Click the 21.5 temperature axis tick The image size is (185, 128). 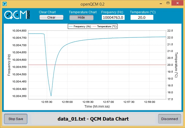click(170, 45)
